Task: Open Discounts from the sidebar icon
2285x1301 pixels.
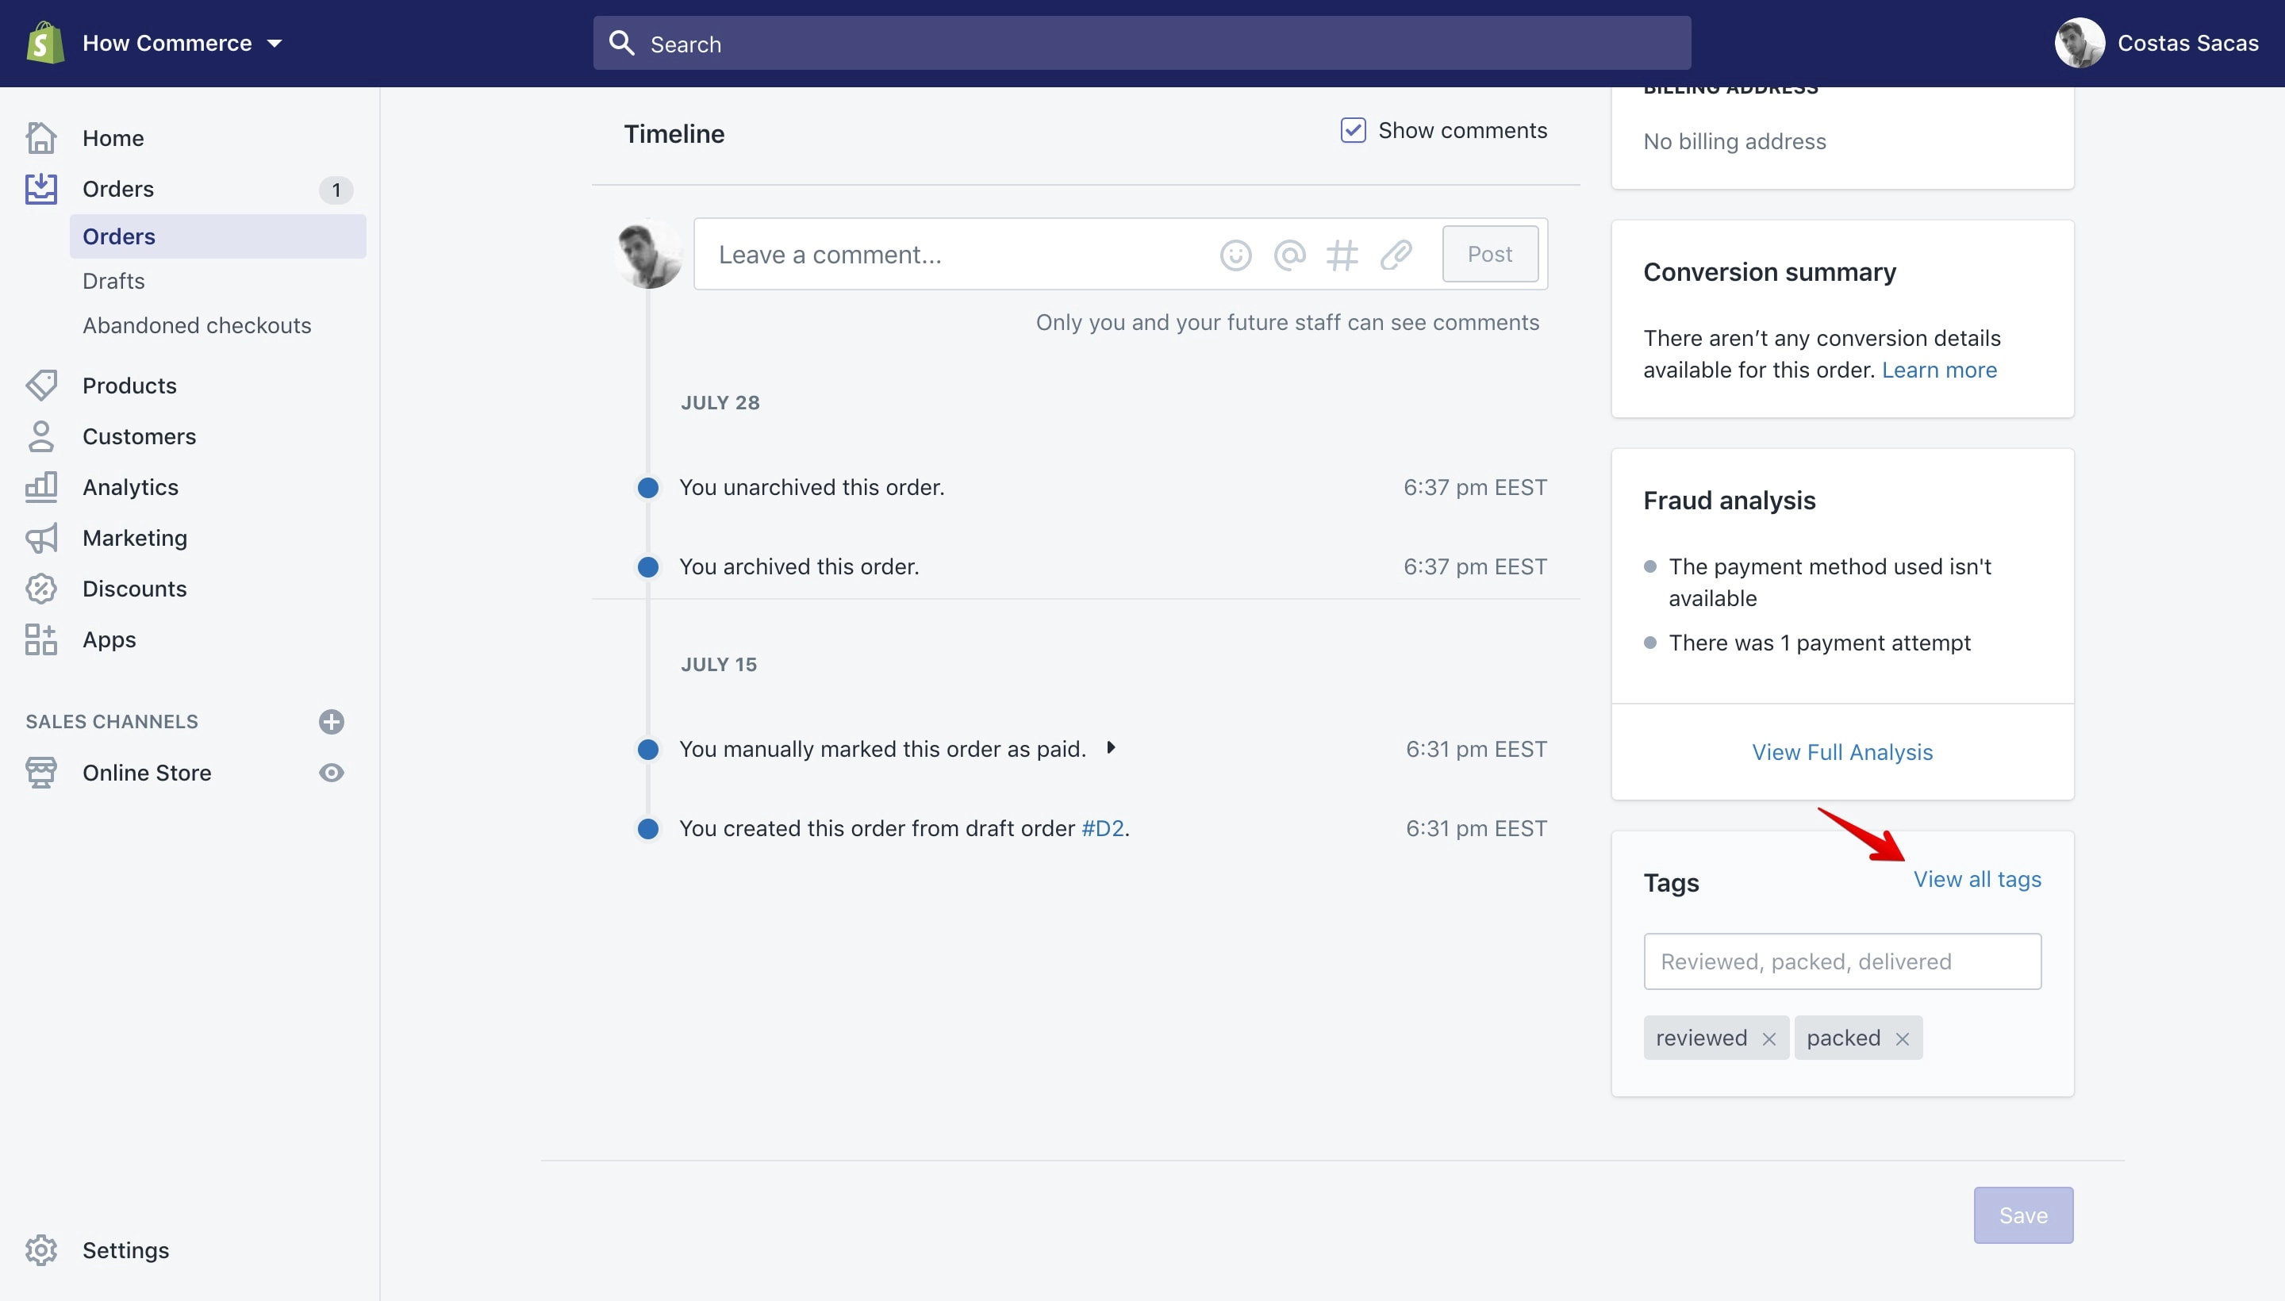Action: pyautogui.click(x=41, y=589)
